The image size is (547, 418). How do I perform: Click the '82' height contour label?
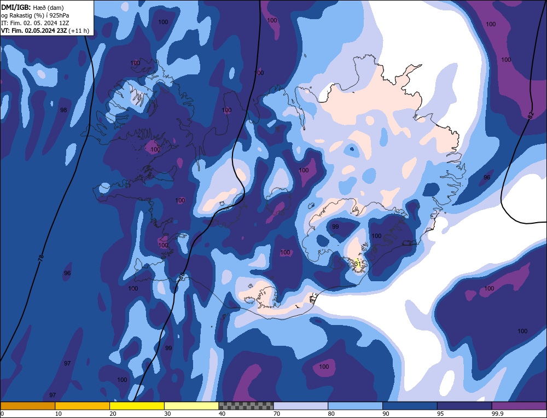[531, 115]
